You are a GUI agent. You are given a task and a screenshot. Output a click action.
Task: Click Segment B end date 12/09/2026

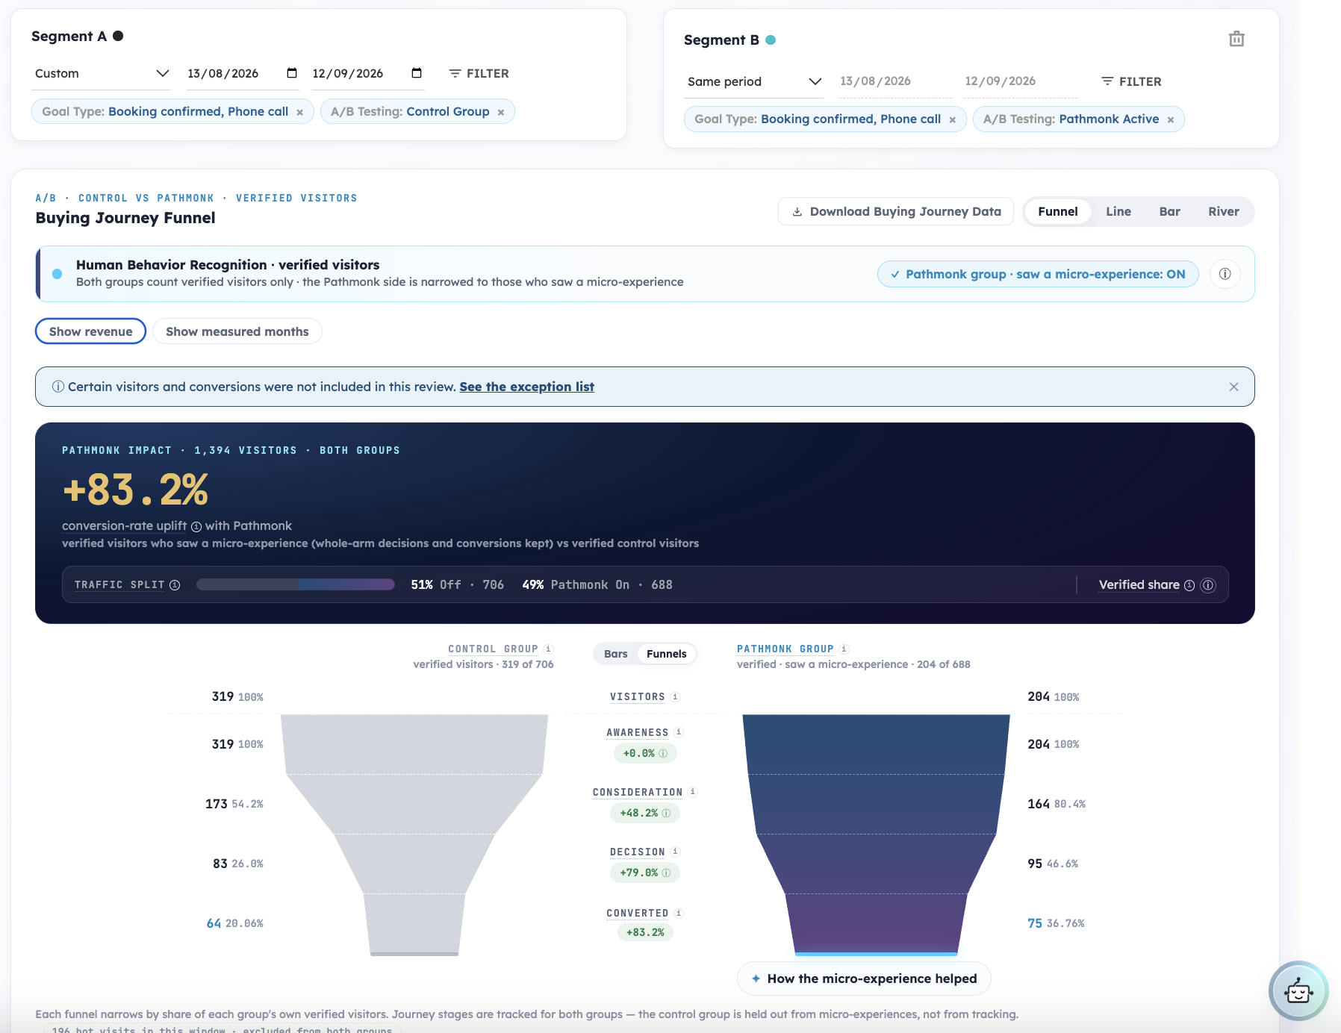pyautogui.click(x=1020, y=81)
